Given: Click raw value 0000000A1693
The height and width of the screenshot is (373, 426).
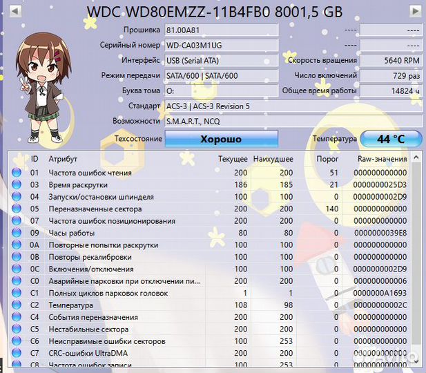Looking at the screenshot, I should pos(380,293).
